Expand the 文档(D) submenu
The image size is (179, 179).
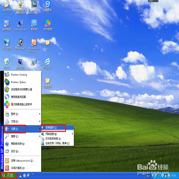[x=22, y=121]
